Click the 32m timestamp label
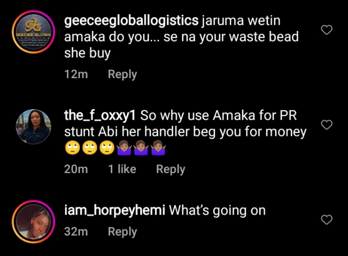This screenshot has height=256, width=348. (76, 231)
